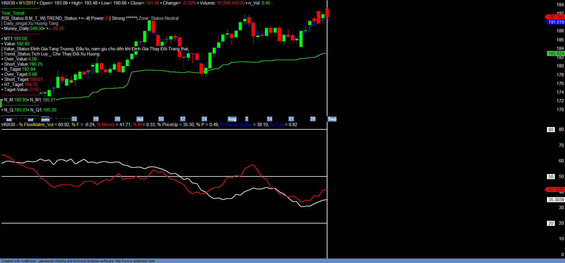
Task: Click the Test_Trend heading in the chart
Action: pyautogui.click(x=13, y=13)
